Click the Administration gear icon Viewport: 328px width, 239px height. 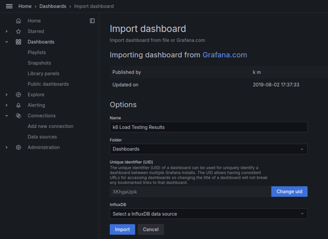click(18, 148)
